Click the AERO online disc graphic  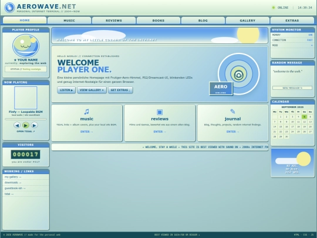(238, 74)
